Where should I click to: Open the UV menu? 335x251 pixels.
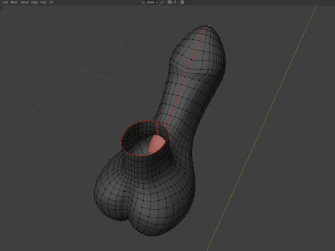51,2
